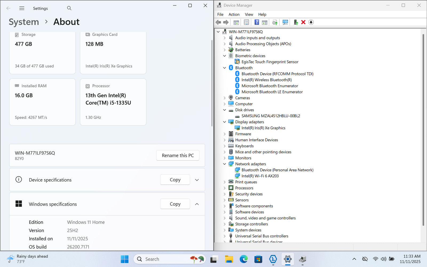Screen dimensions: 427x267
Task: Open Microsoft Store from the taskbar
Action: point(258,259)
